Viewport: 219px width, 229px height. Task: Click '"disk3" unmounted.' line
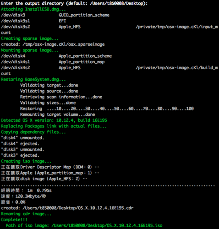(x=22, y=150)
